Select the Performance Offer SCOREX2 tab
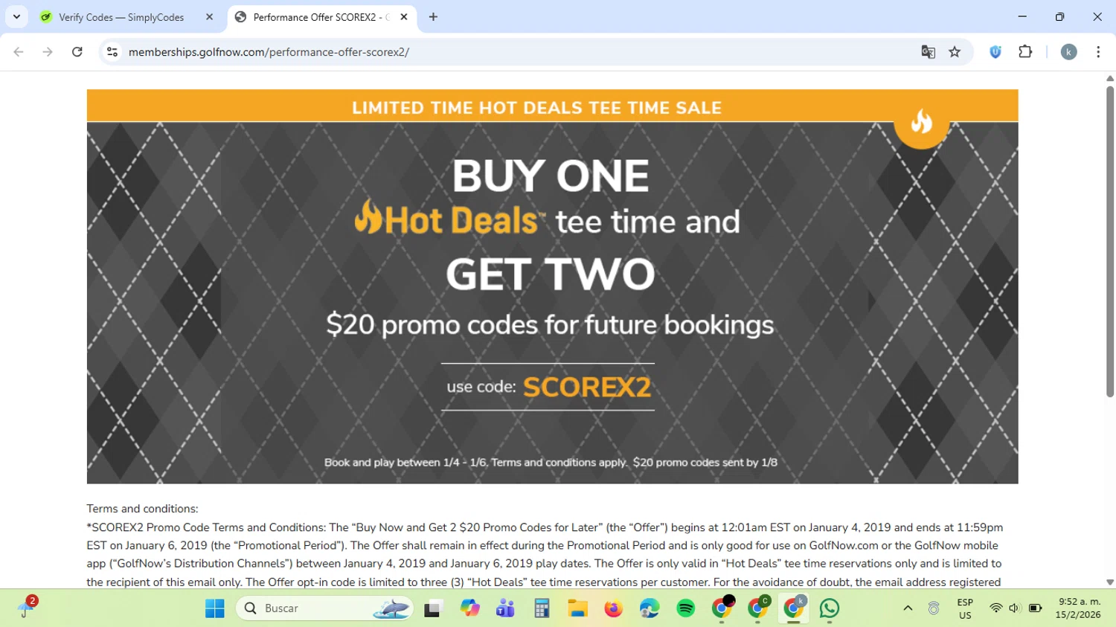Viewport: 1116px width, 627px height. pos(322,17)
